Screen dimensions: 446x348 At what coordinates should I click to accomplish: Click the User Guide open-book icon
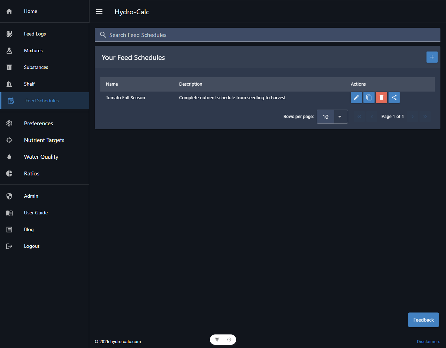pyautogui.click(x=9, y=213)
